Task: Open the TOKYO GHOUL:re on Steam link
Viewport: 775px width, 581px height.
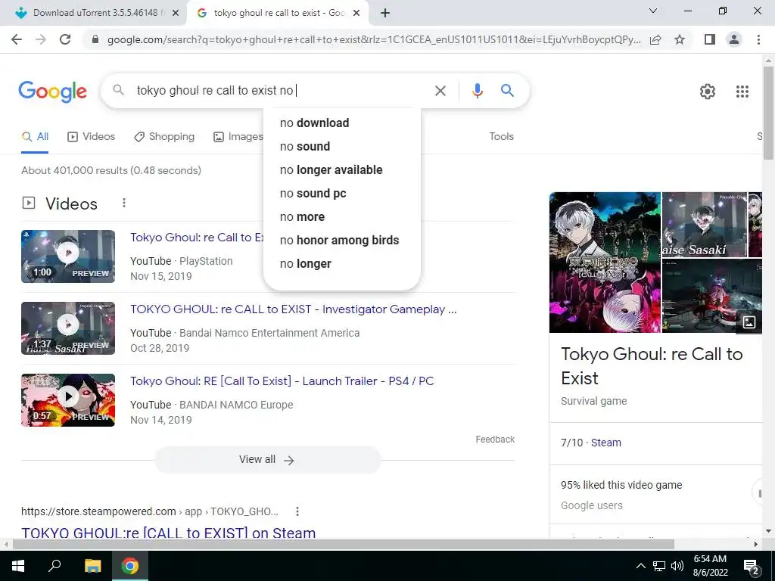Action: tap(168, 533)
